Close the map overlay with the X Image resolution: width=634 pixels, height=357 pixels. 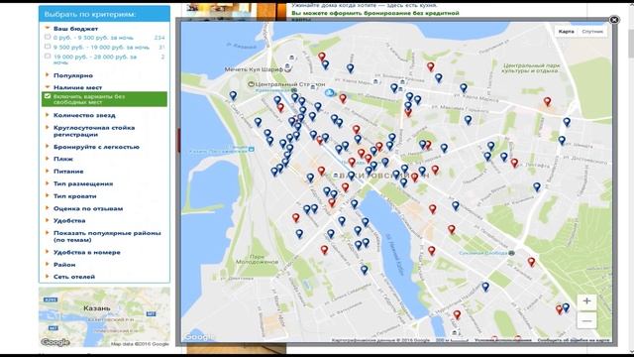click(614, 20)
